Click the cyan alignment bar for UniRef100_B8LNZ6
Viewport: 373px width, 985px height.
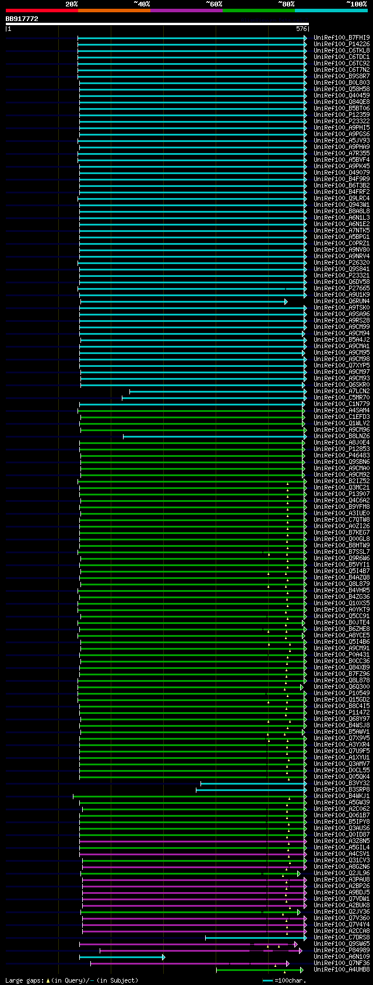(x=215, y=436)
